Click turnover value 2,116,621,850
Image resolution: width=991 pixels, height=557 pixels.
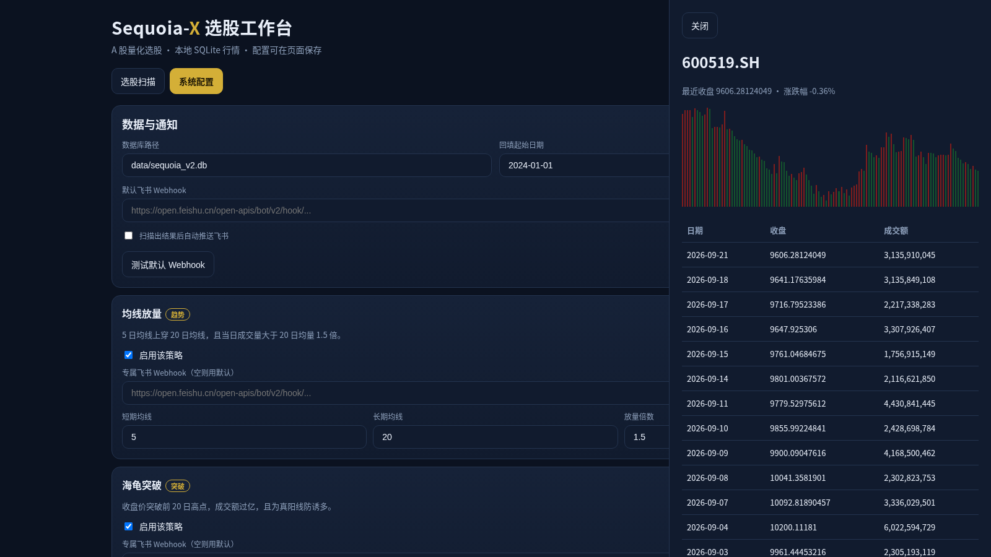pos(909,379)
